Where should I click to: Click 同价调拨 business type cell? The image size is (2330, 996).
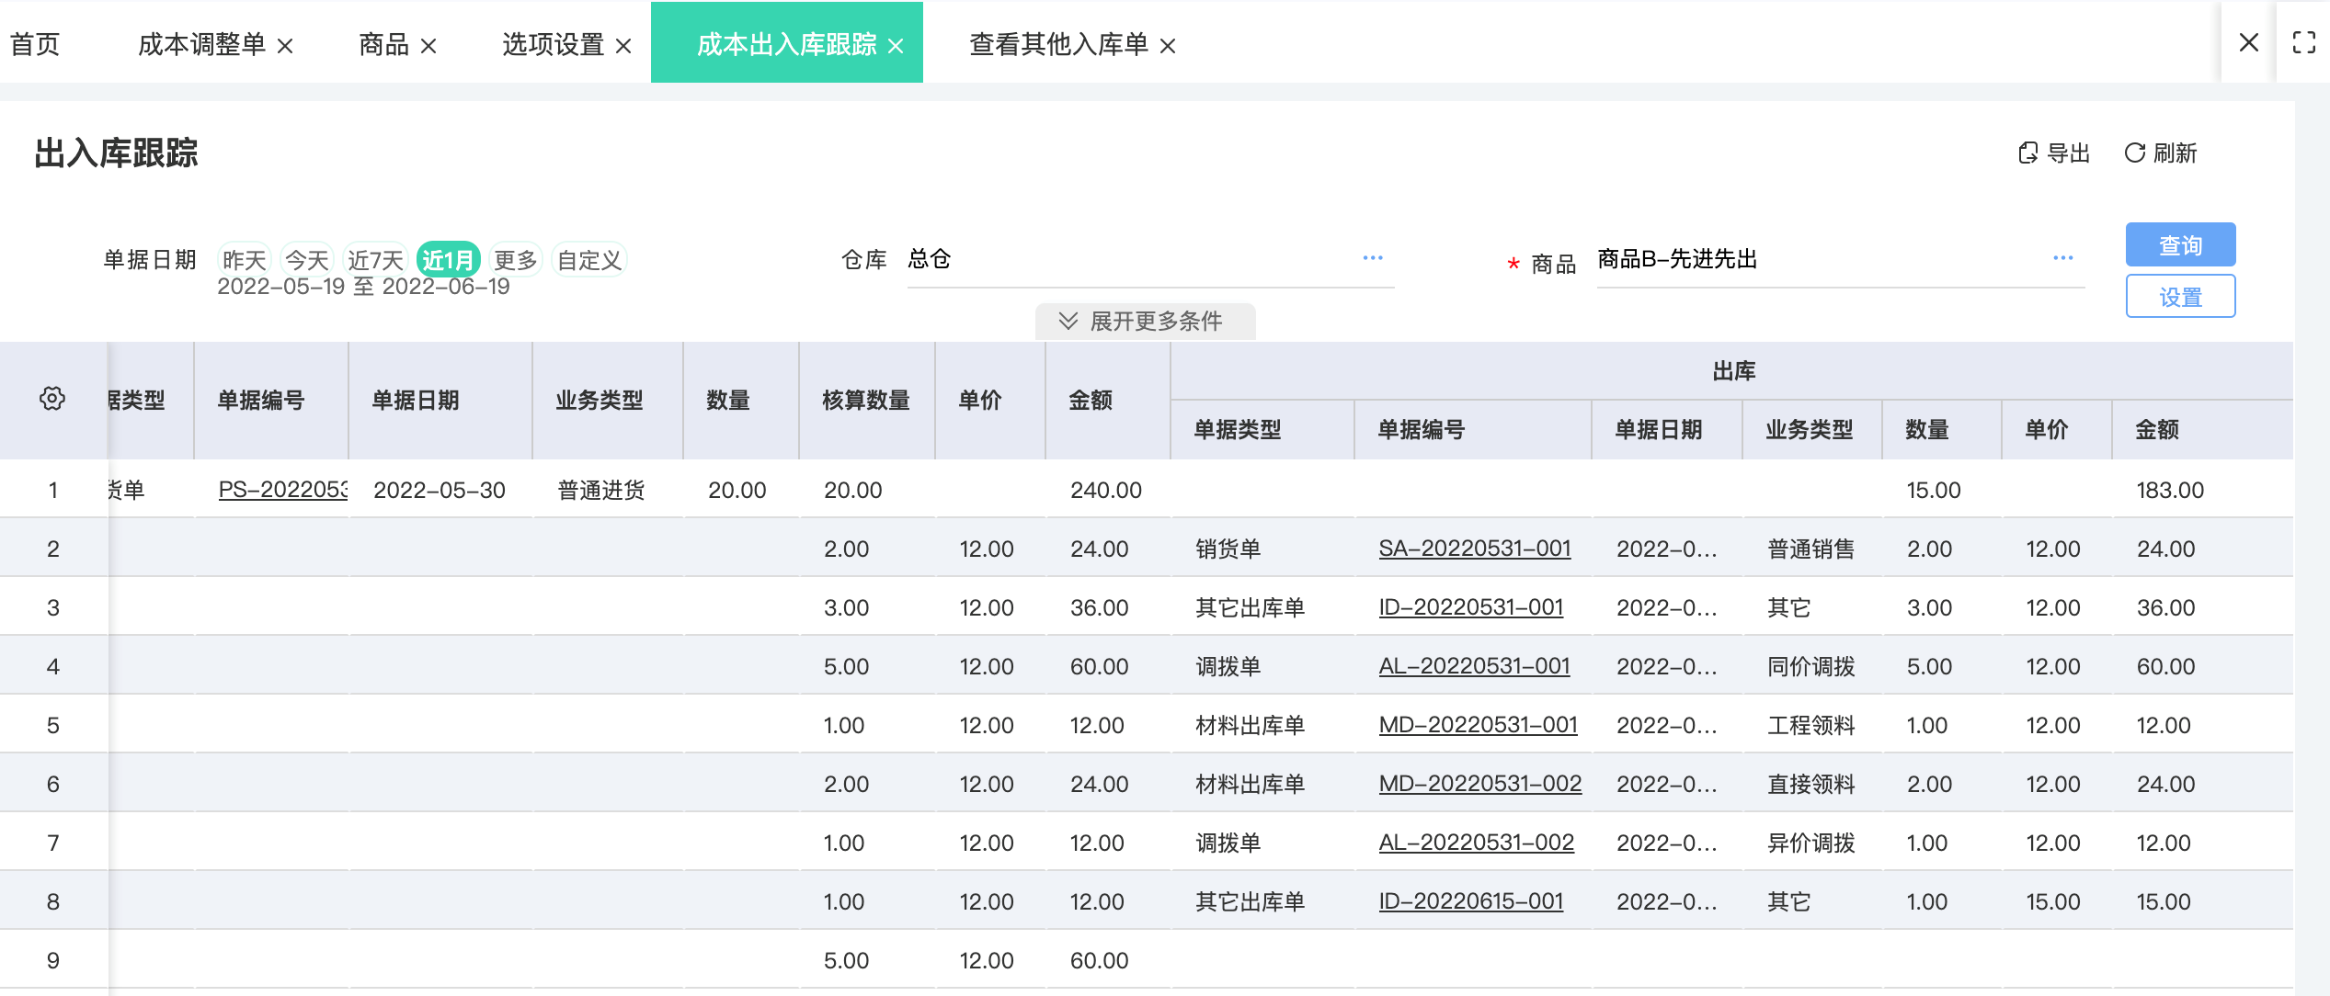click(x=1811, y=666)
